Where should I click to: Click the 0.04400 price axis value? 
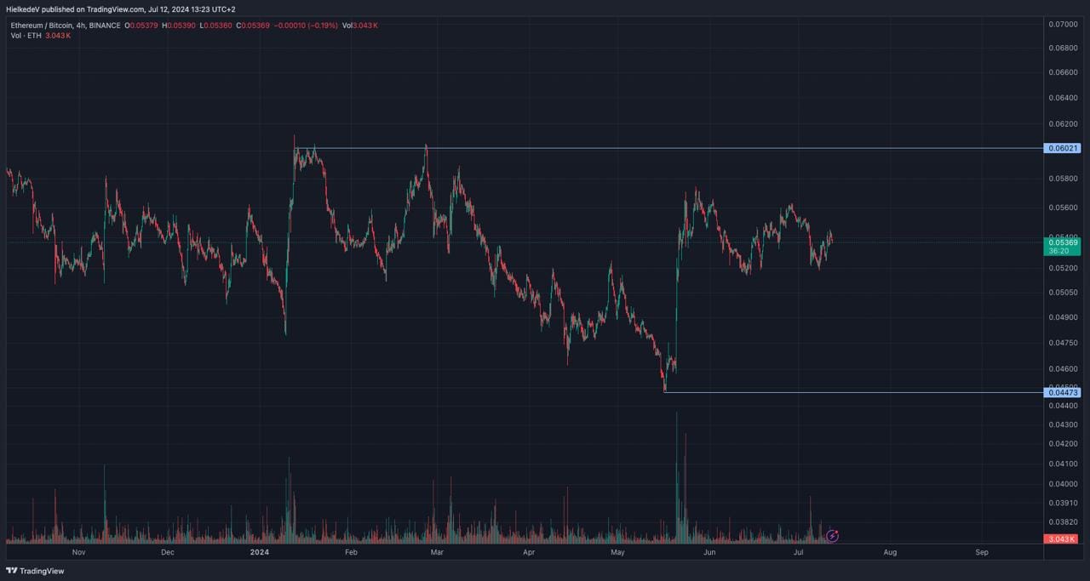1063,406
